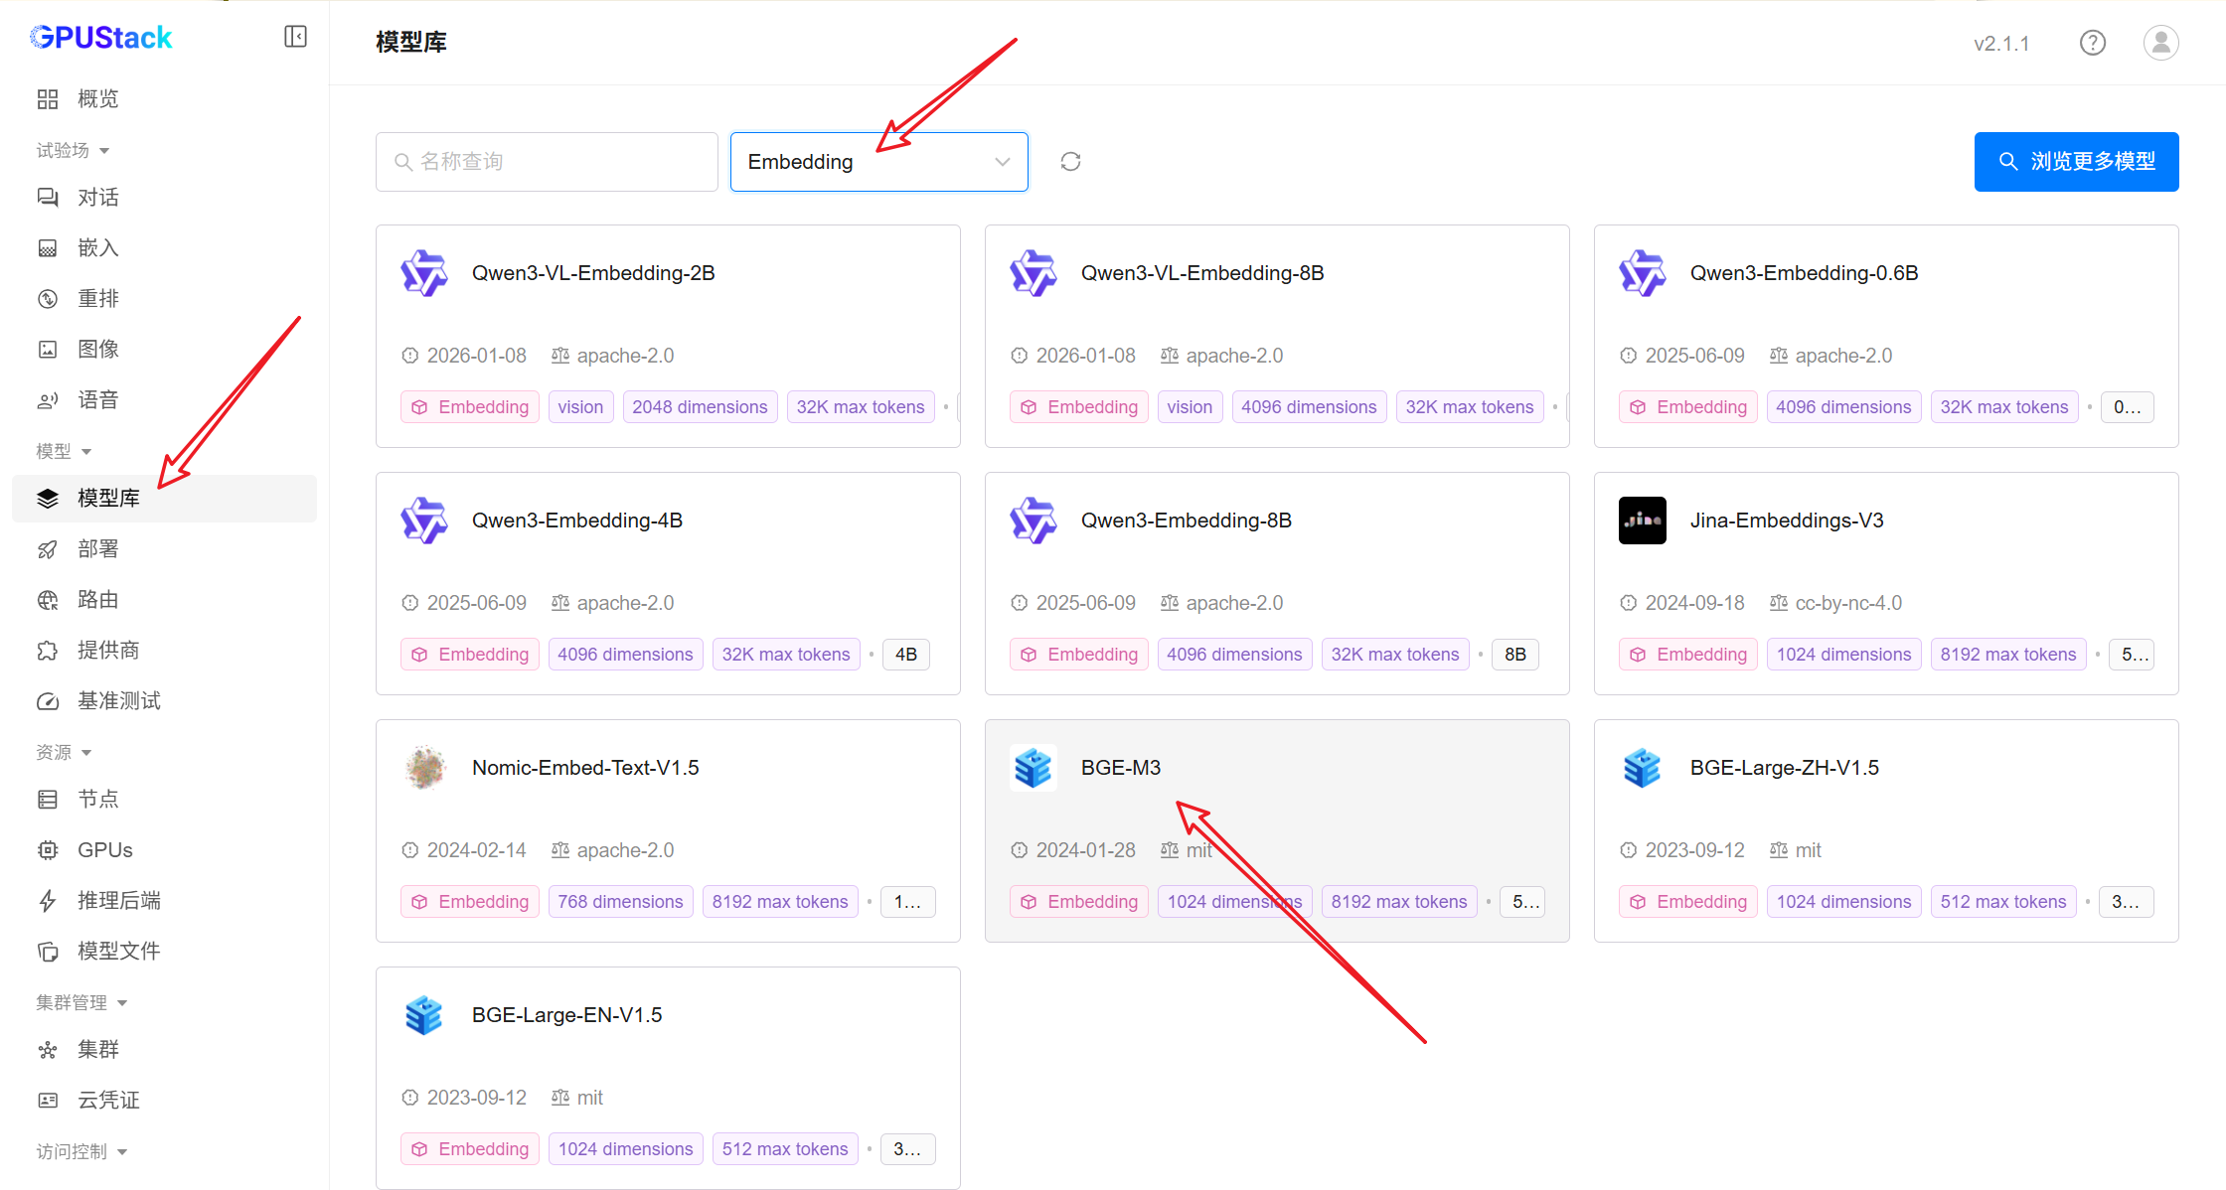Click the Qwen3-VL-Embedding-2B model logo
This screenshot has width=2226, height=1190.
pos(424,273)
